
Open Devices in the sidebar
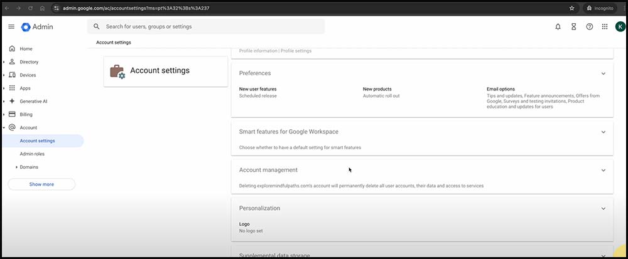pyautogui.click(x=28, y=75)
